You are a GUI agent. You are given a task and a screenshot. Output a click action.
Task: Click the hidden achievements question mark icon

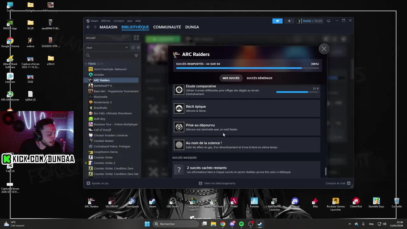pyautogui.click(x=179, y=170)
